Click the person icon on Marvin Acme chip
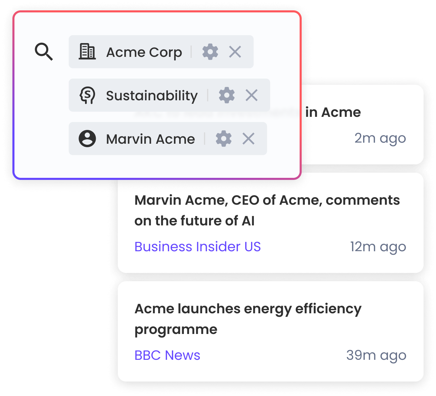Screen dimensions: 436x396 (87, 139)
